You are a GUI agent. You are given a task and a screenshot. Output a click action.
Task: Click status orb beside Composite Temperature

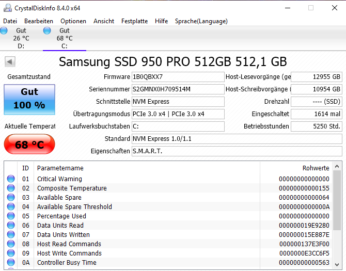click(11, 188)
